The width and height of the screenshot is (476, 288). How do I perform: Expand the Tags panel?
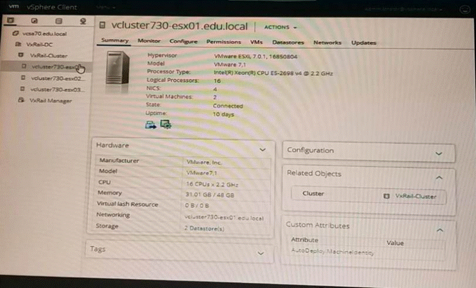click(x=261, y=253)
